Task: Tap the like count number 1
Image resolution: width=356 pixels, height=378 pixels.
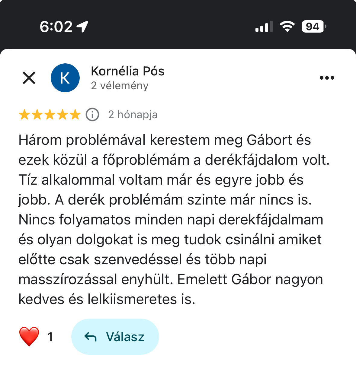Action: 50,337
